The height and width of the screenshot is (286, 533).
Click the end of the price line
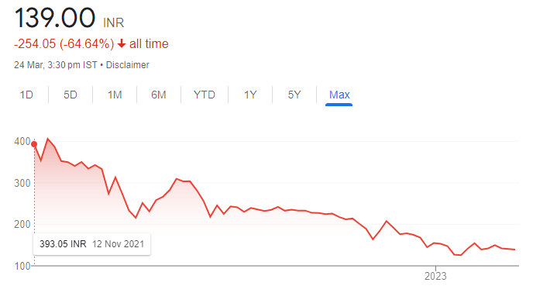coord(514,250)
